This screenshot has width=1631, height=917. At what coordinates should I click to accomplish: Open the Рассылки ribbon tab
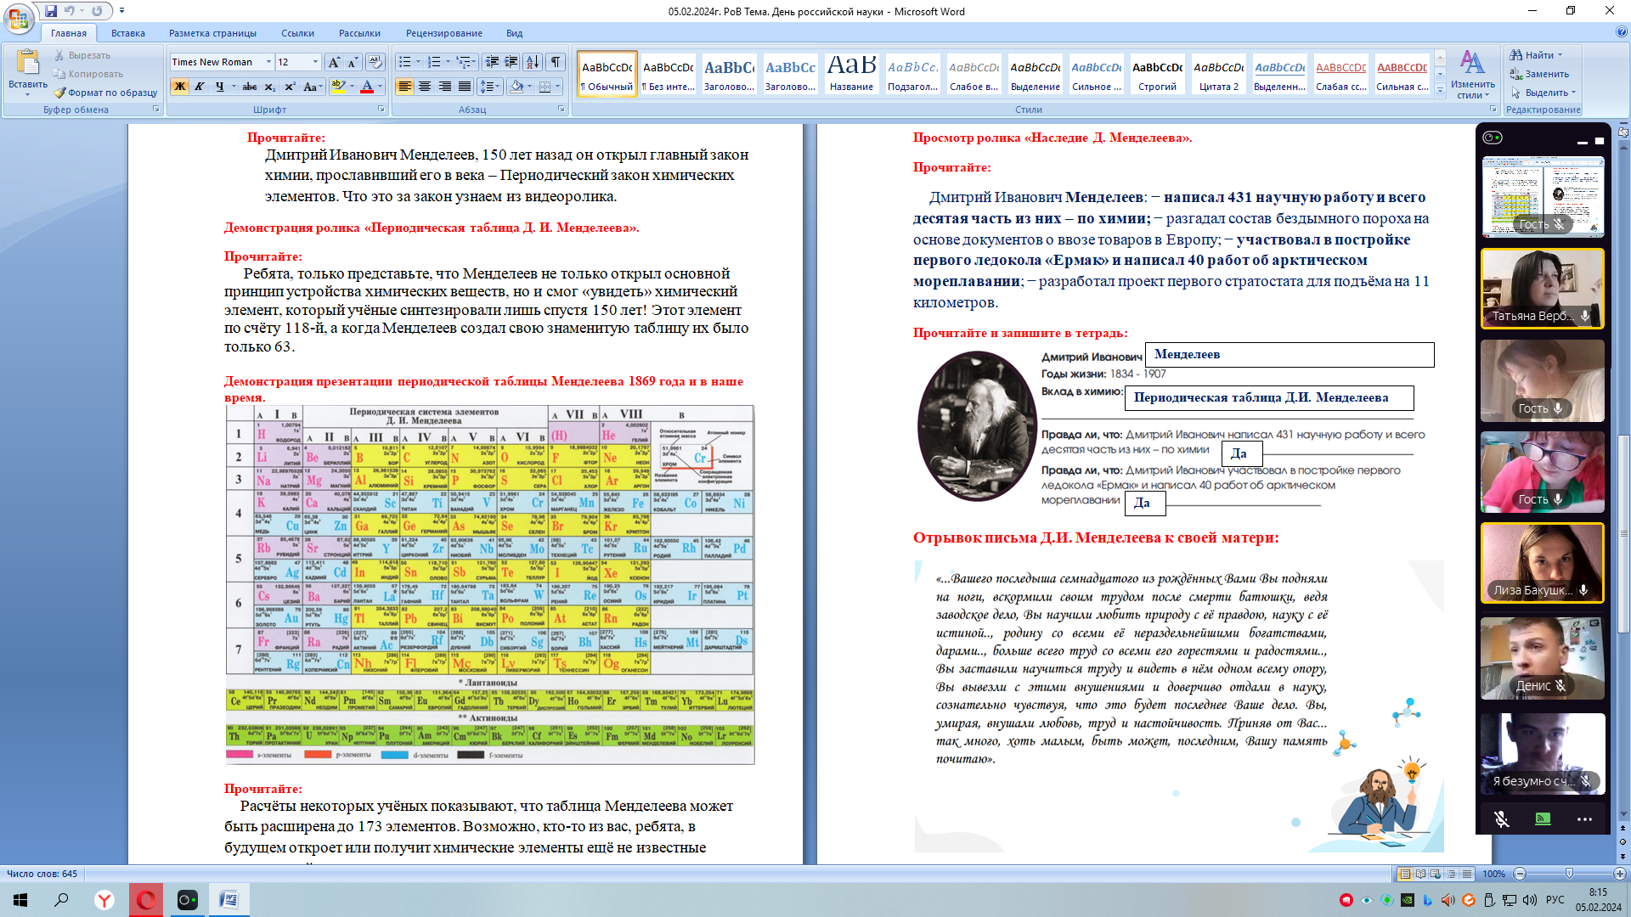[359, 33]
